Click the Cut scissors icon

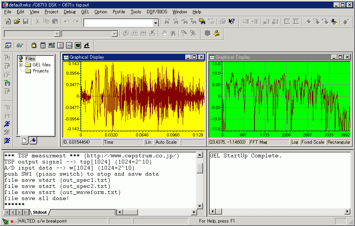(37, 21)
